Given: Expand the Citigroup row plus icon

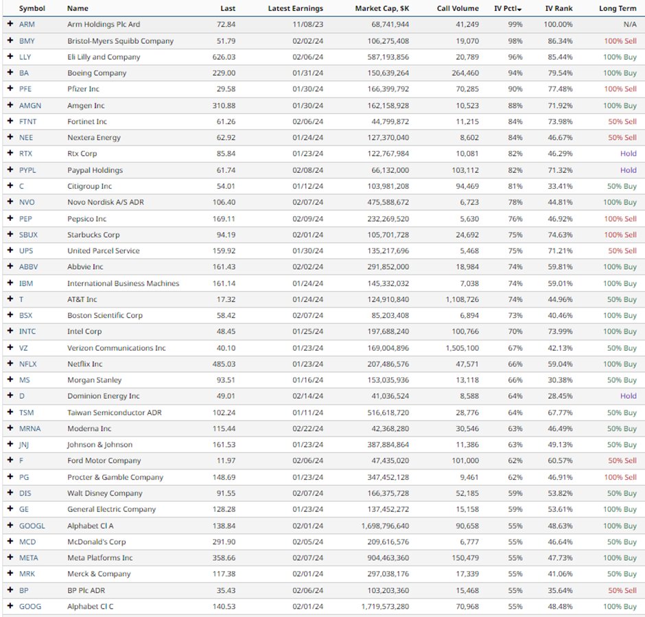Looking at the screenshot, I should click(x=10, y=185).
